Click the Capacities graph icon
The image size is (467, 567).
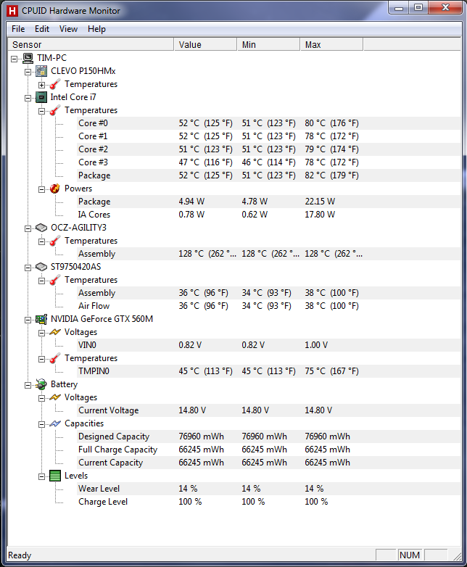coord(55,423)
